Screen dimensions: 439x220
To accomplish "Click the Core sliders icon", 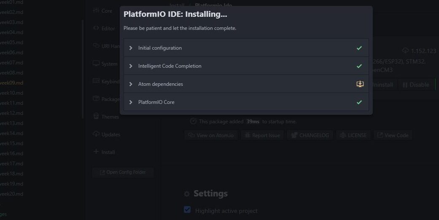I will [96, 11].
